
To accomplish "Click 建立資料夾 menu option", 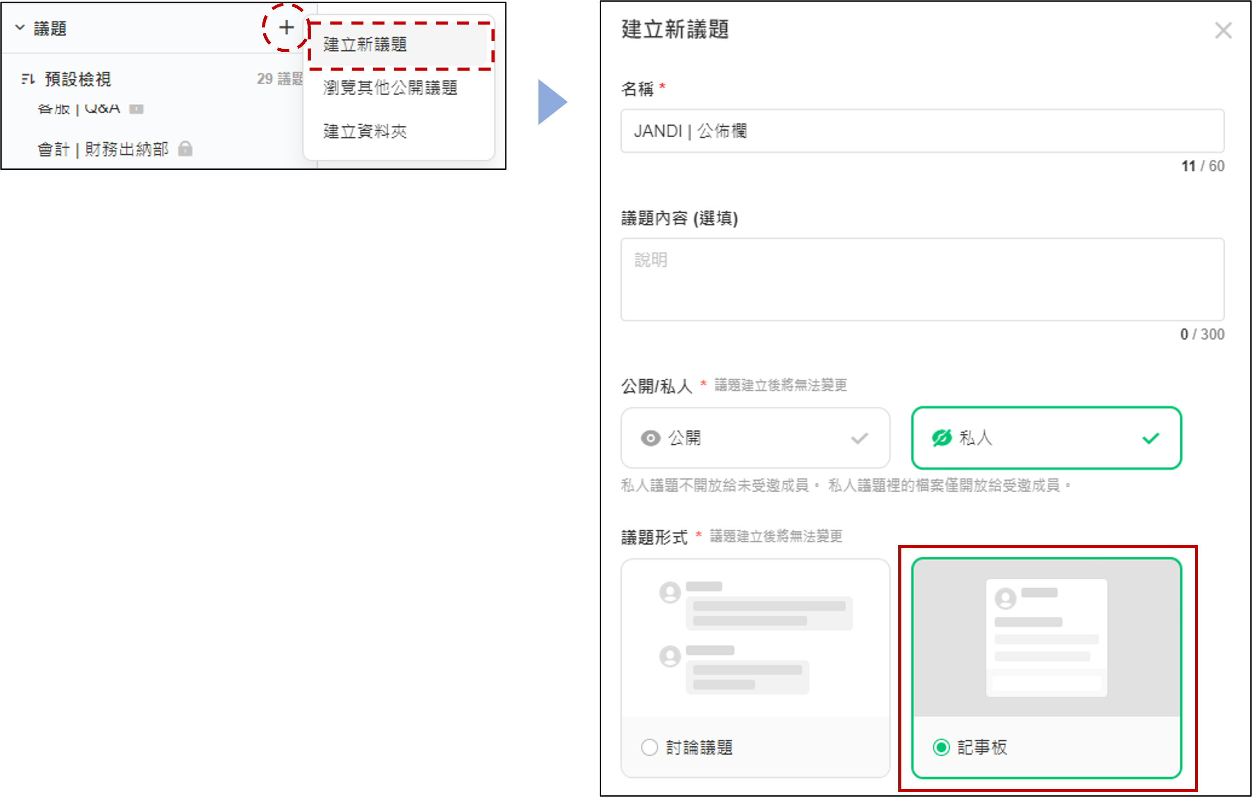I will (x=365, y=132).
